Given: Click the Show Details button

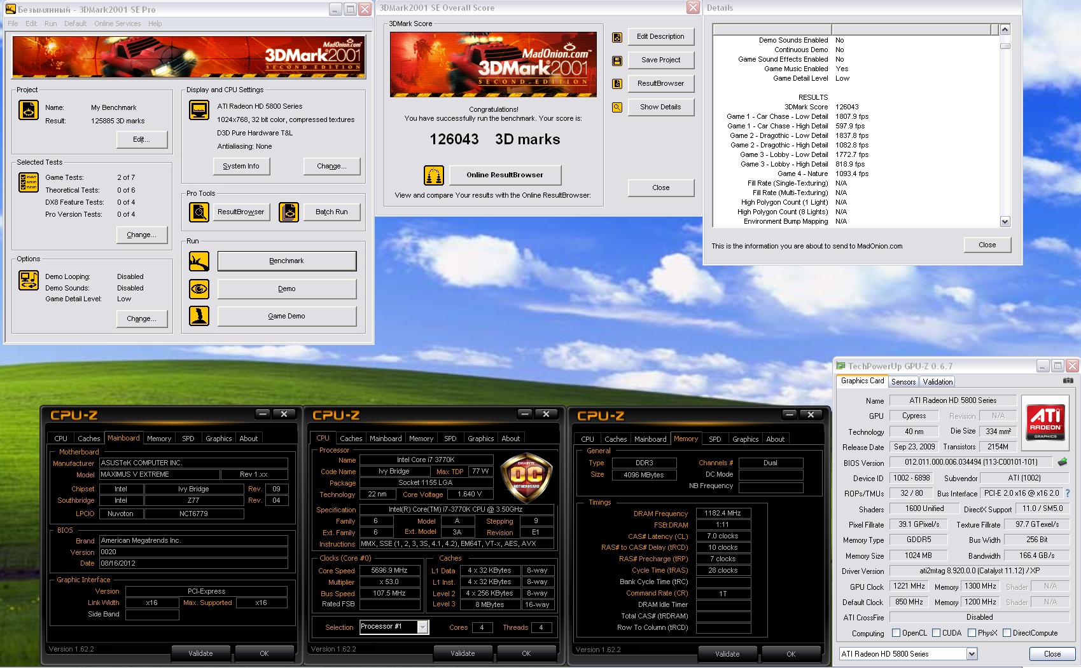Looking at the screenshot, I should pyautogui.click(x=661, y=107).
